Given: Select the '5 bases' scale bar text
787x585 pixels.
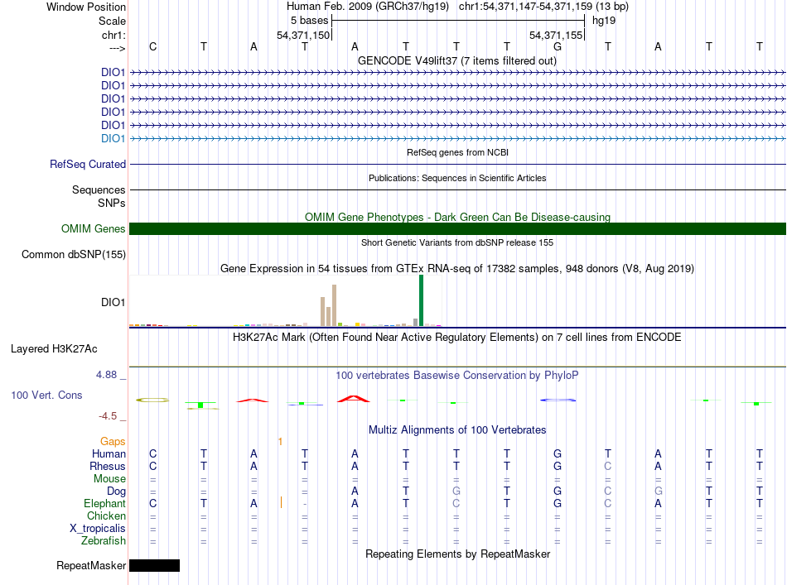Looking at the screenshot, I should coord(309,21).
